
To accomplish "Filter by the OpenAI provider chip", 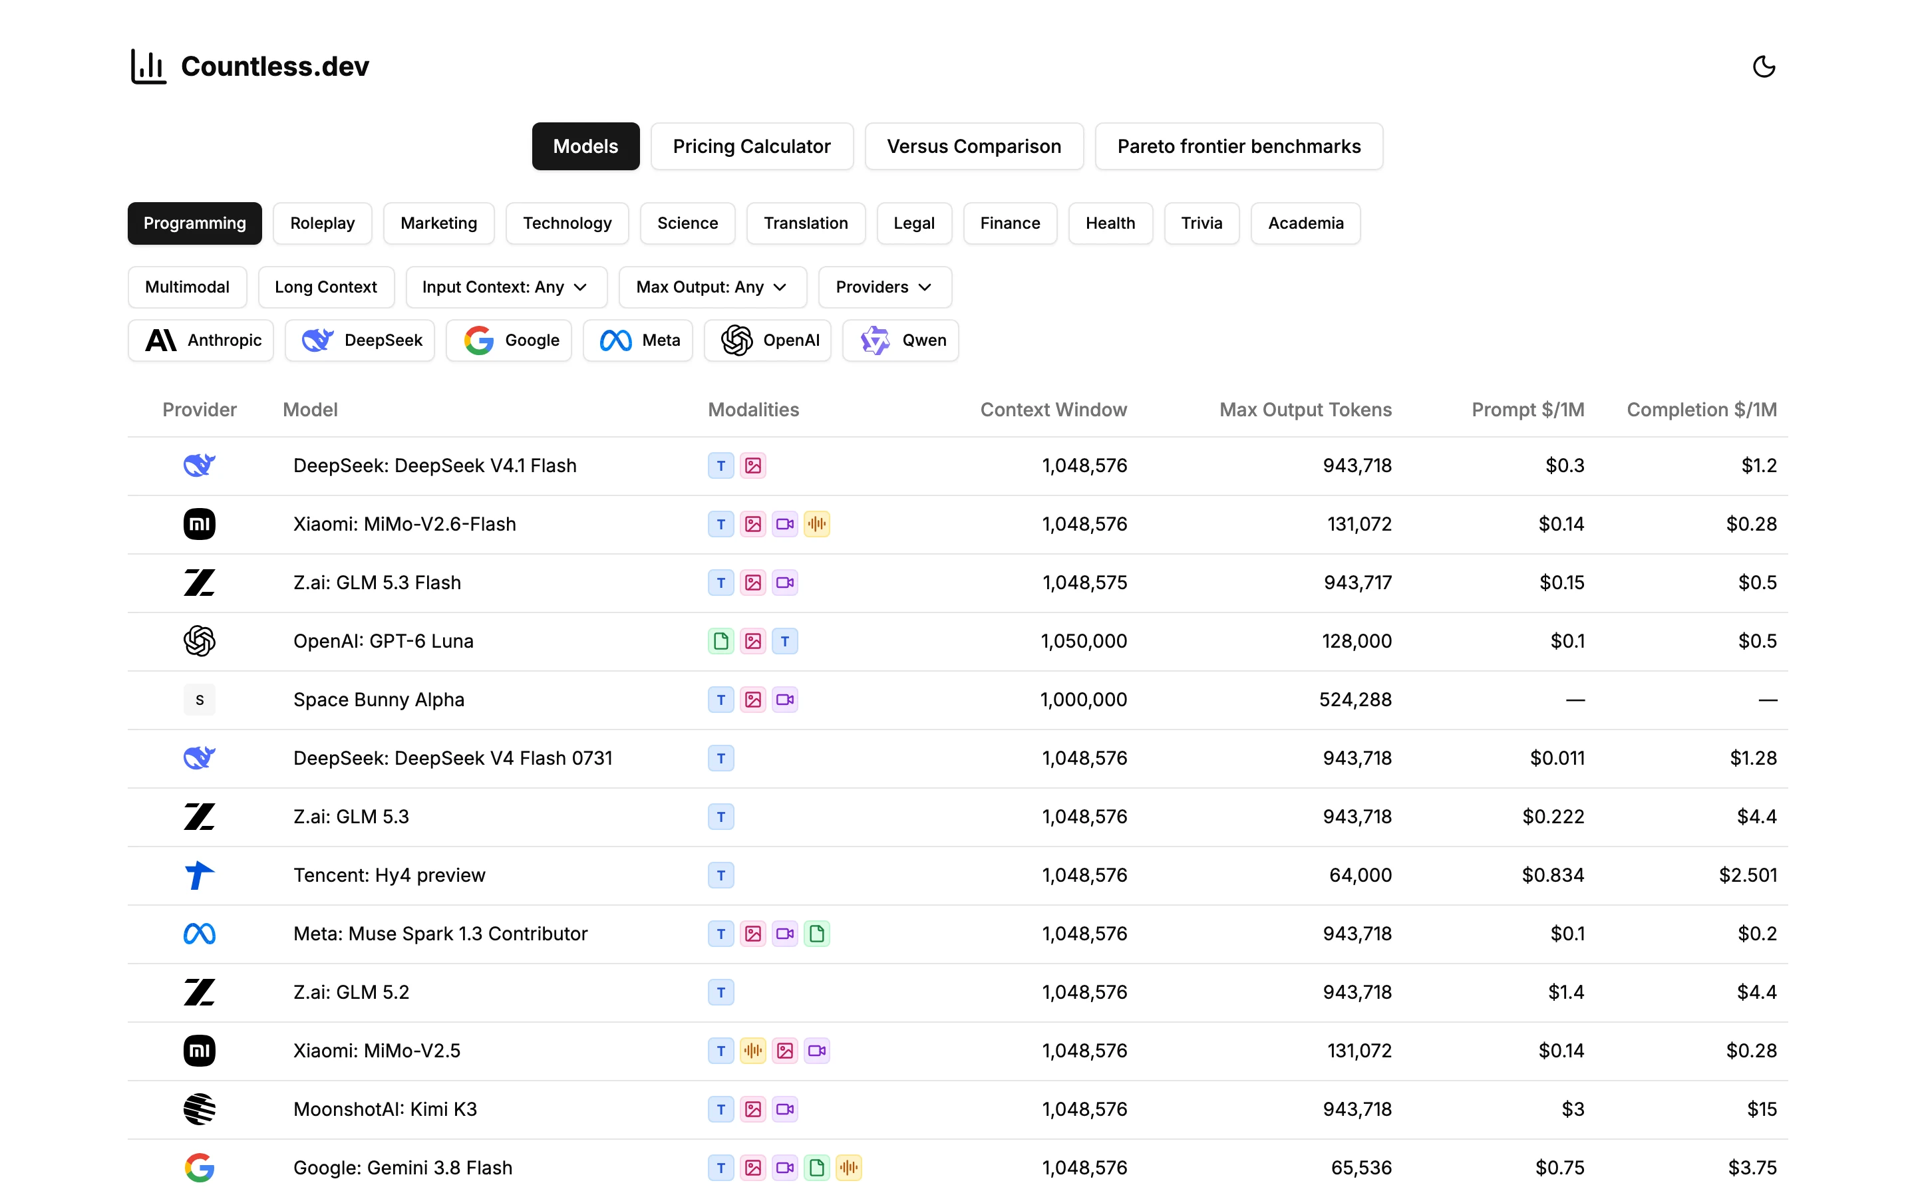I will point(767,340).
